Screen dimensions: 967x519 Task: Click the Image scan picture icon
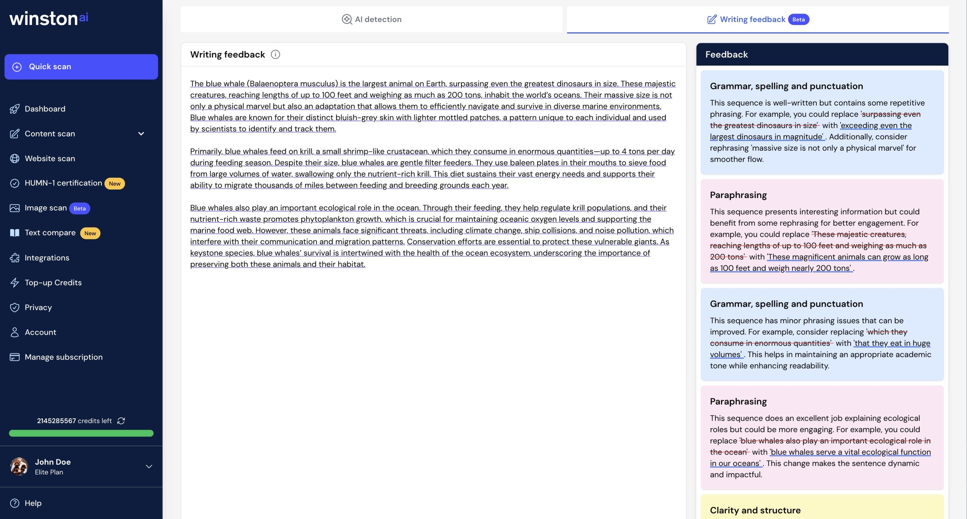[x=15, y=208]
